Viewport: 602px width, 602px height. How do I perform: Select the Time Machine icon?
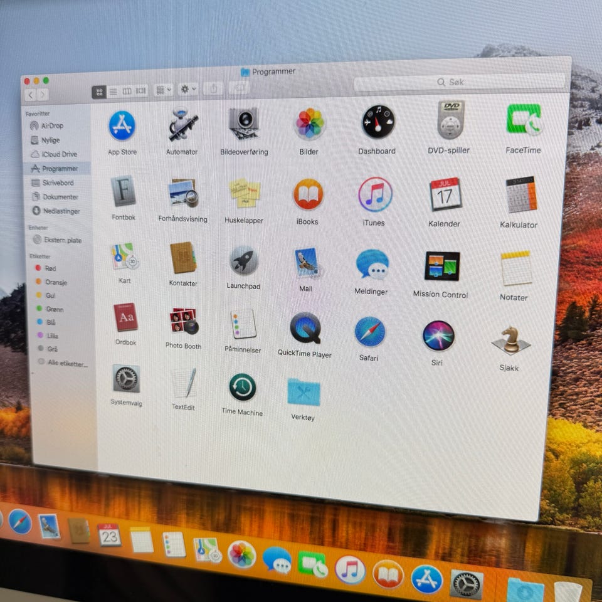click(x=243, y=387)
